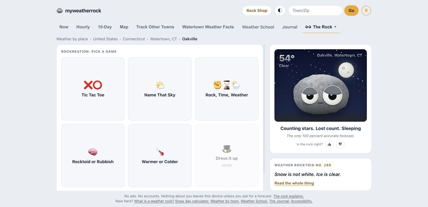Give the rock a thumbs up
The image size is (428, 207).
coord(329,144)
